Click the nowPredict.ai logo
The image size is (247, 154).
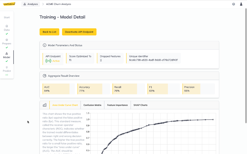point(9,4)
